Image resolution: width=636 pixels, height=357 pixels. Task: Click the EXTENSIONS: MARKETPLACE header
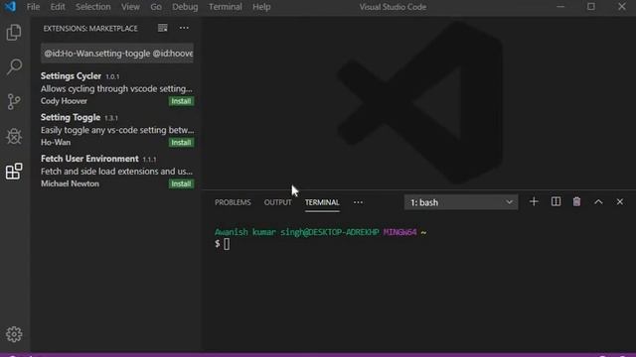pyautogui.click(x=90, y=29)
